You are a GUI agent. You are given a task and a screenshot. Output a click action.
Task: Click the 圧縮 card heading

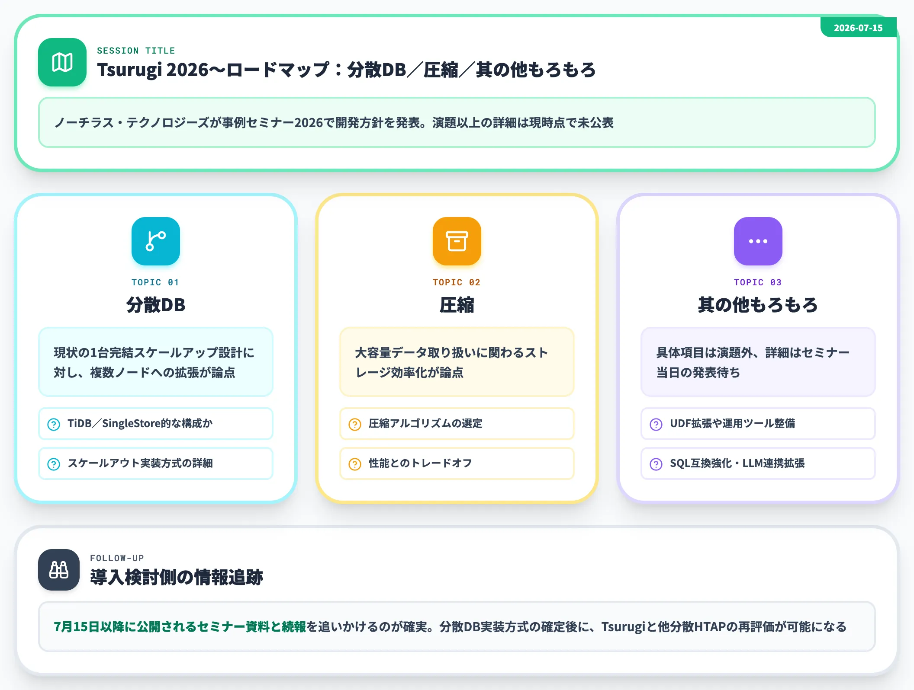[457, 305]
